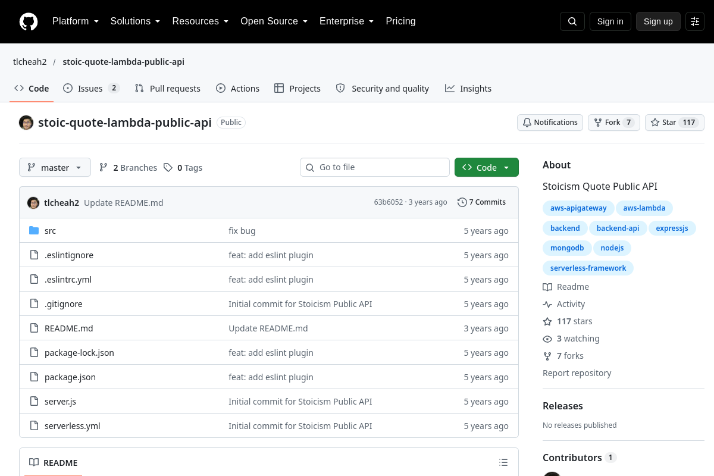Screen dimensions: 714x476
Task: Open the search magnifier button
Action: 572,21
